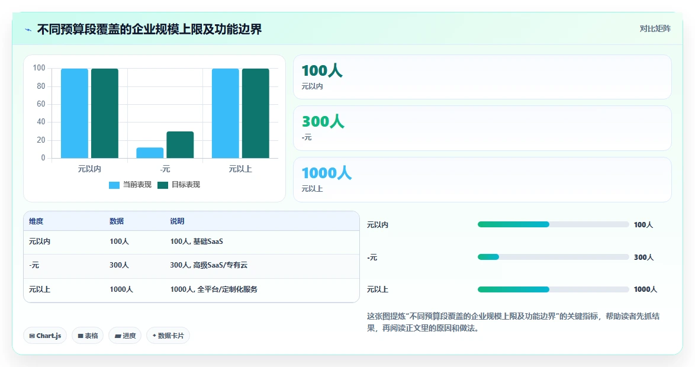Click the 1000人 value in the table's 数据 column
The height and width of the screenshot is (367, 695).
point(121,289)
